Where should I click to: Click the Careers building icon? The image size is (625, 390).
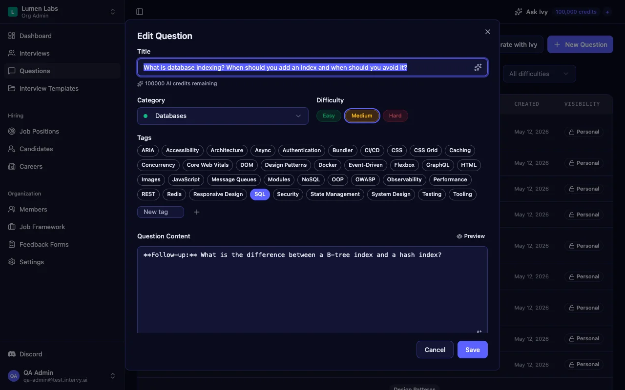point(12,166)
